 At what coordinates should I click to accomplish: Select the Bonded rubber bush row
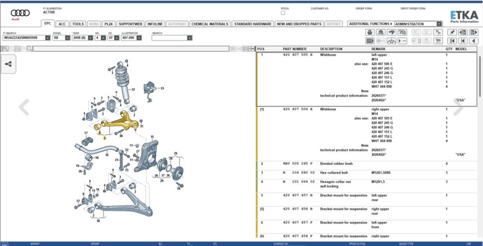coord(367,164)
